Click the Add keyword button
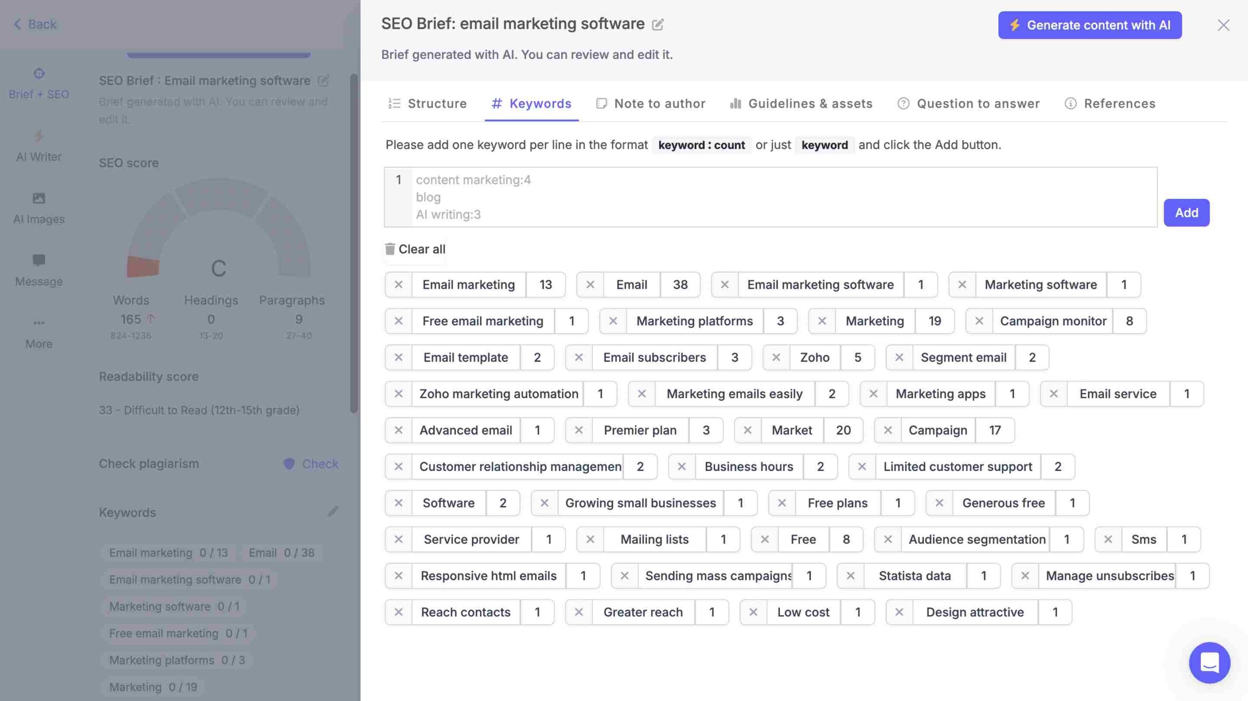Image resolution: width=1248 pixels, height=701 pixels. point(1187,212)
